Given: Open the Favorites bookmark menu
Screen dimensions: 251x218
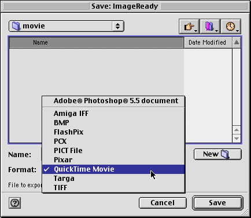Looking at the screenshot, I should (x=210, y=26).
